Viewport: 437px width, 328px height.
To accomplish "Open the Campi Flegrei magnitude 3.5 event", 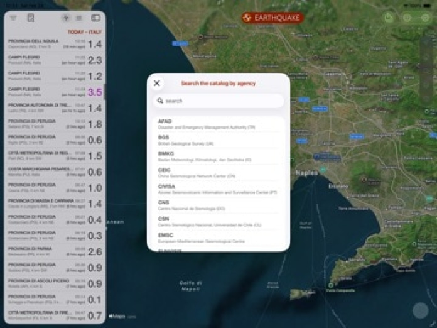I will (x=55, y=92).
